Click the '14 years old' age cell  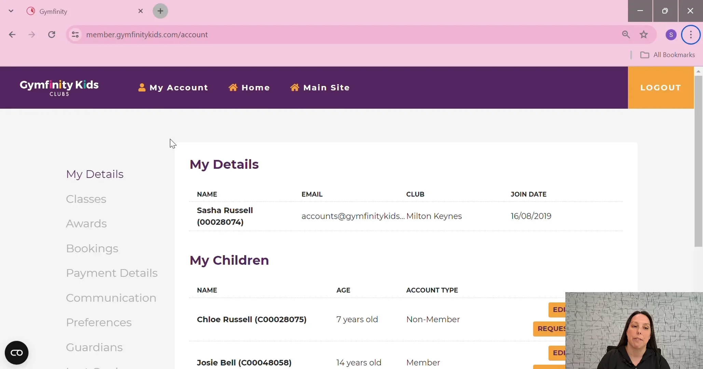point(359,363)
